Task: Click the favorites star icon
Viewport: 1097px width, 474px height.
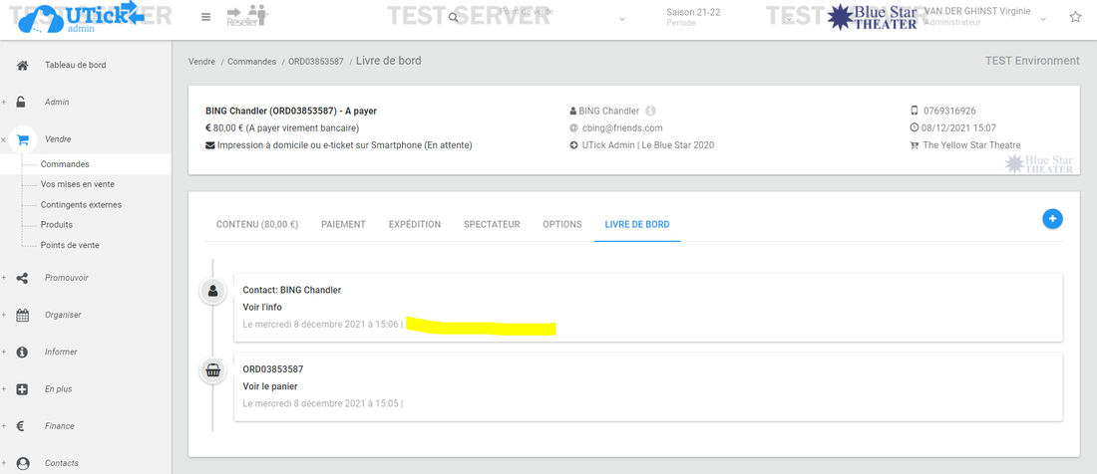Action: (x=1075, y=17)
